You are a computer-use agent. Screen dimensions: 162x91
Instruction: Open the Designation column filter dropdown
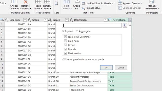pos(105,20)
